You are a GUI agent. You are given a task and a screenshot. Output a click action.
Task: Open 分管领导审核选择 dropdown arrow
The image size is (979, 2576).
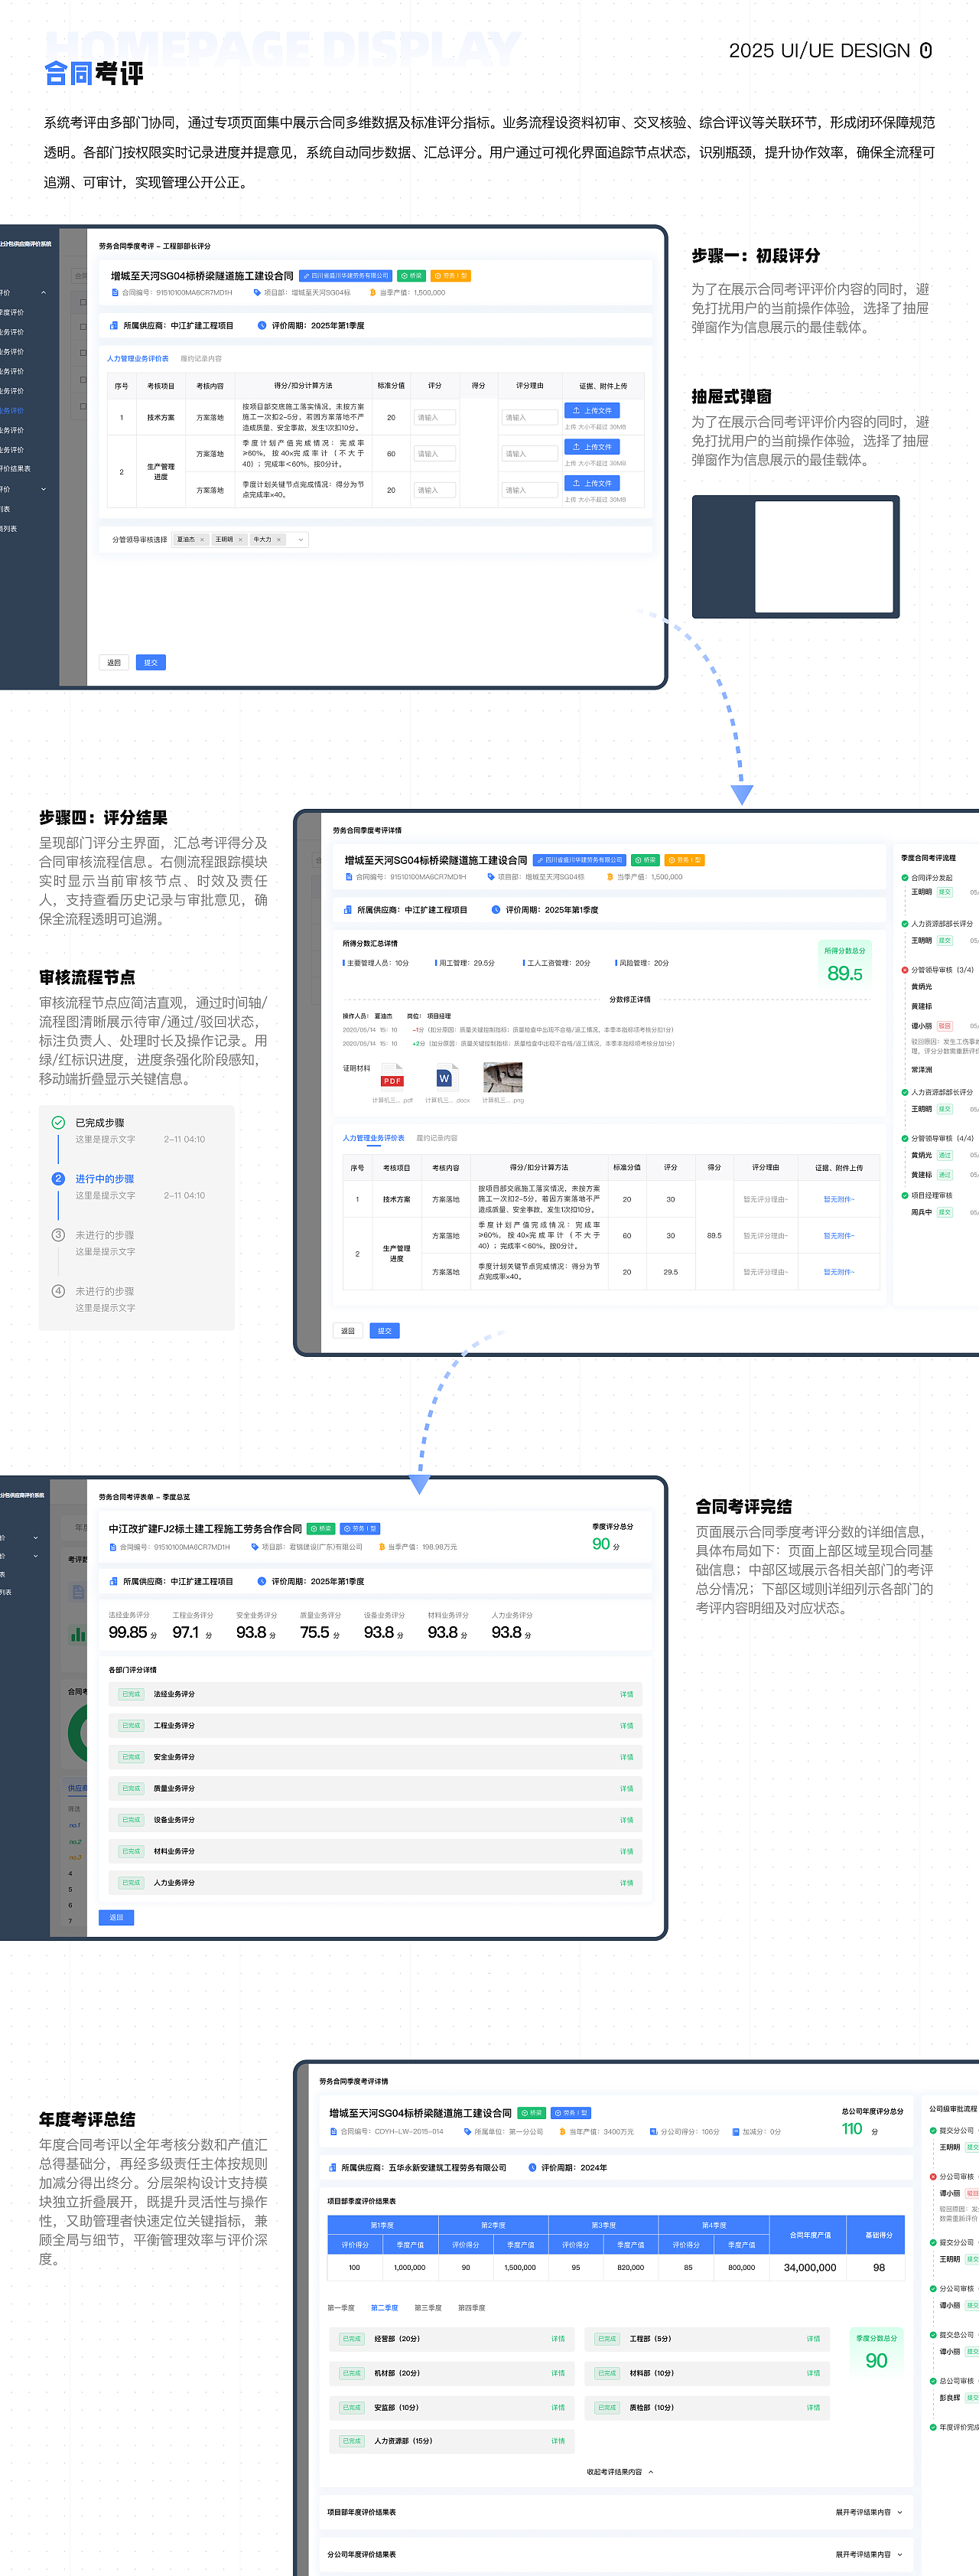pos(301,540)
